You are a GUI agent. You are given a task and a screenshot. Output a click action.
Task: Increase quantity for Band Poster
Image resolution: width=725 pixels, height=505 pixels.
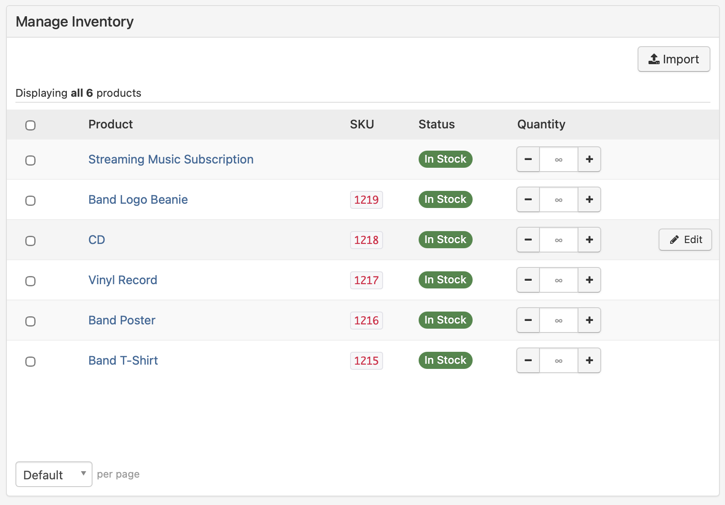click(590, 320)
